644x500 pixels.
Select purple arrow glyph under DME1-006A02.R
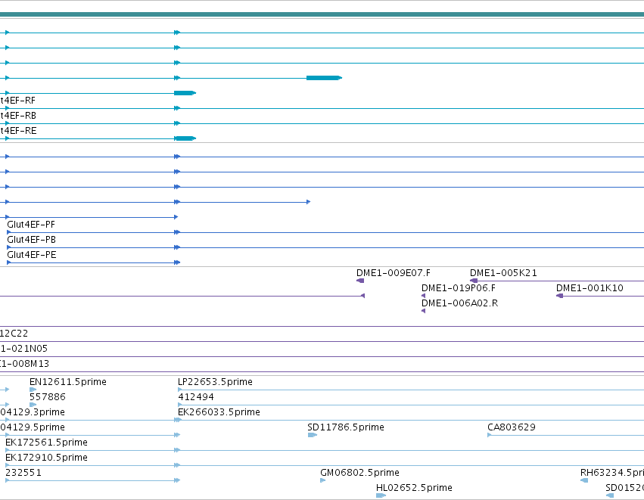pos(424,311)
